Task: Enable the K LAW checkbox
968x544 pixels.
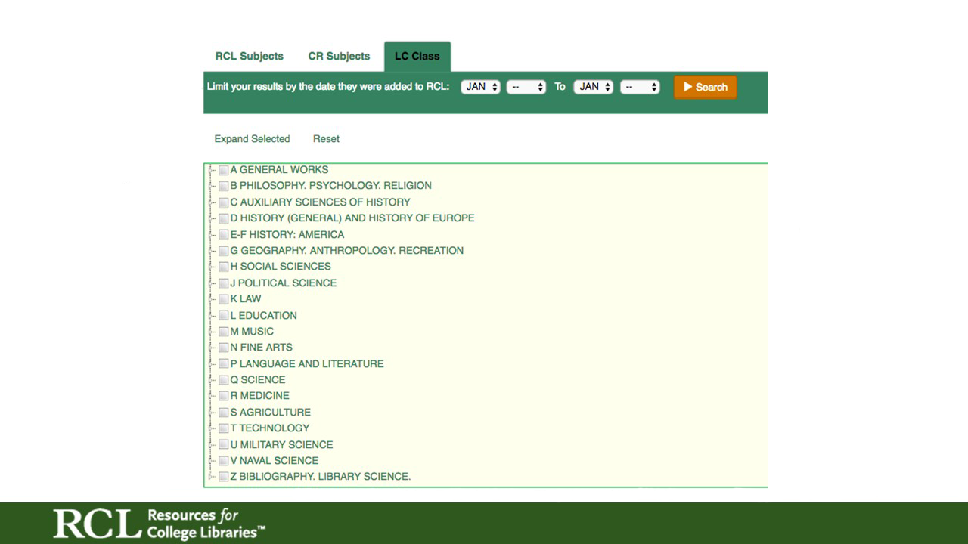Action: [x=223, y=299]
